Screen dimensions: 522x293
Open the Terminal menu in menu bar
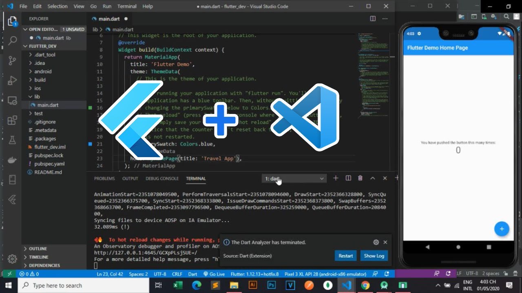[x=127, y=7]
